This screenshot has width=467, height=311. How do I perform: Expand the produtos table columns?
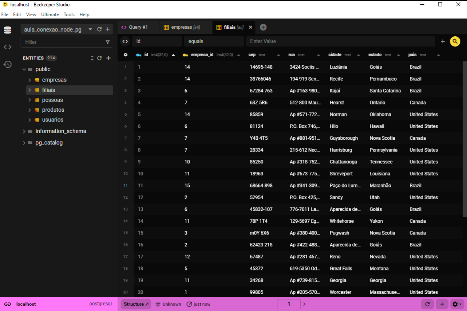pos(30,110)
